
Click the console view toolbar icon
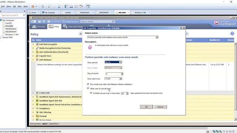(88, 7)
